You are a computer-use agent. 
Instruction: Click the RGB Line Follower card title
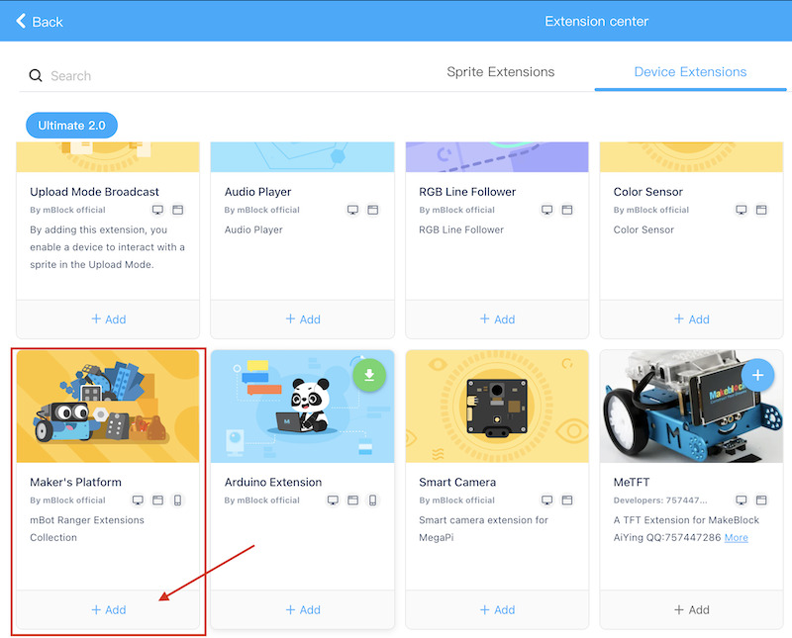click(x=467, y=192)
